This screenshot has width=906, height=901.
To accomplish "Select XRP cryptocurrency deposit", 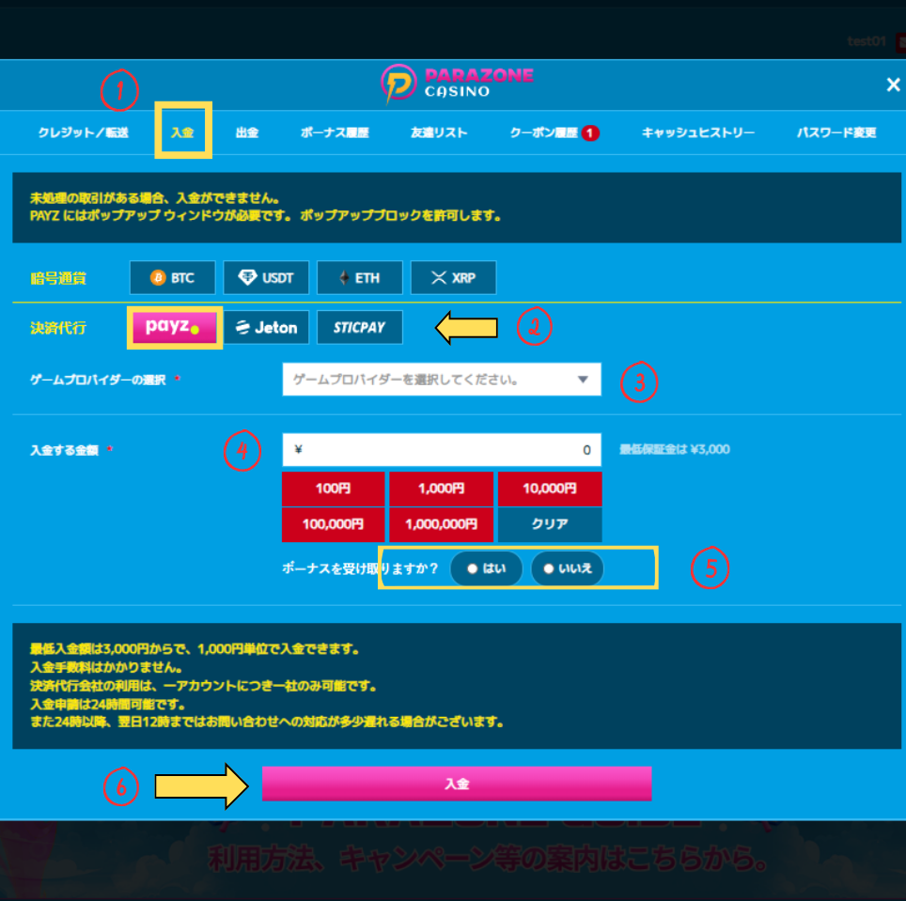I will click(454, 278).
